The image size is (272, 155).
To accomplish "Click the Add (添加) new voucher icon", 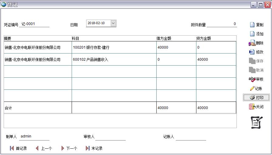I will point(252,34).
